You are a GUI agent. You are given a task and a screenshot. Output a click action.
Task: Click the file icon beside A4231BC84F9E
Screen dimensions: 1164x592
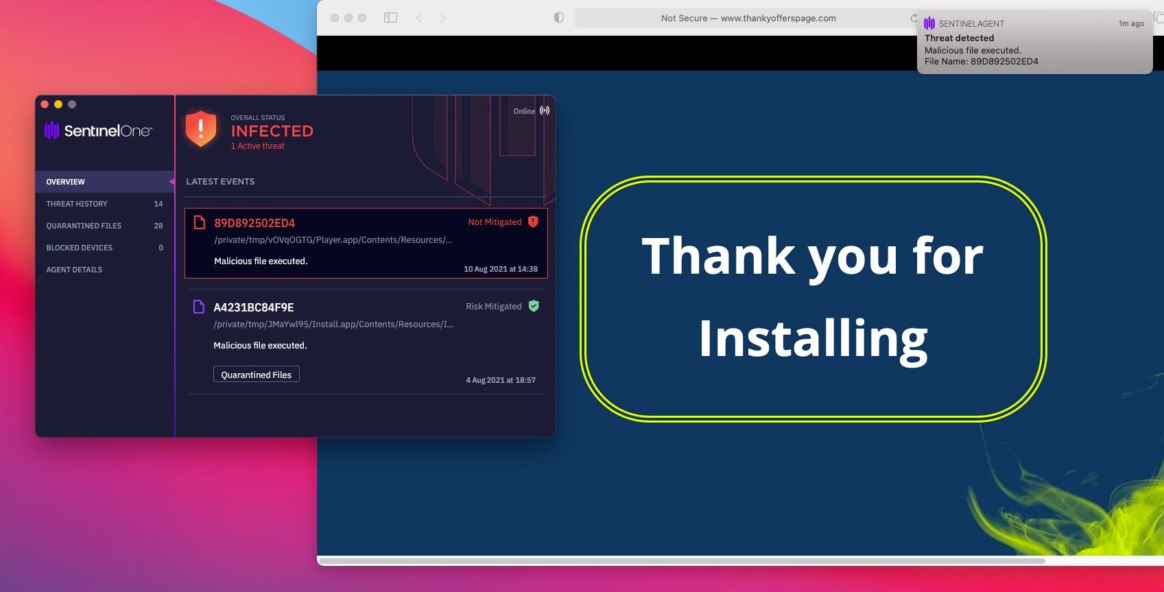tap(199, 307)
